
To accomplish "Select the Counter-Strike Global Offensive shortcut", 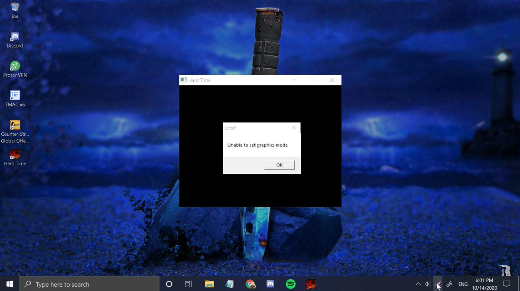I will [x=15, y=131].
